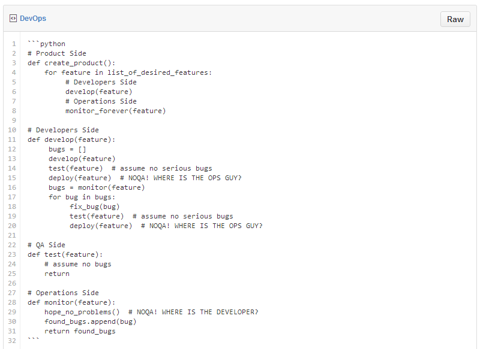Jump to line number 15
This screenshot has width=483, height=349.
coord(12,178)
